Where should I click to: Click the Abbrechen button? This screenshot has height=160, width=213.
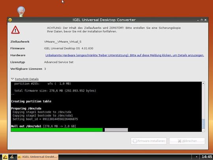click(187, 141)
